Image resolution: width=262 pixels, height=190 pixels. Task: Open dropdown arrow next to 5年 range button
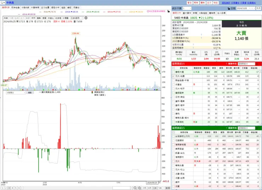164,188
